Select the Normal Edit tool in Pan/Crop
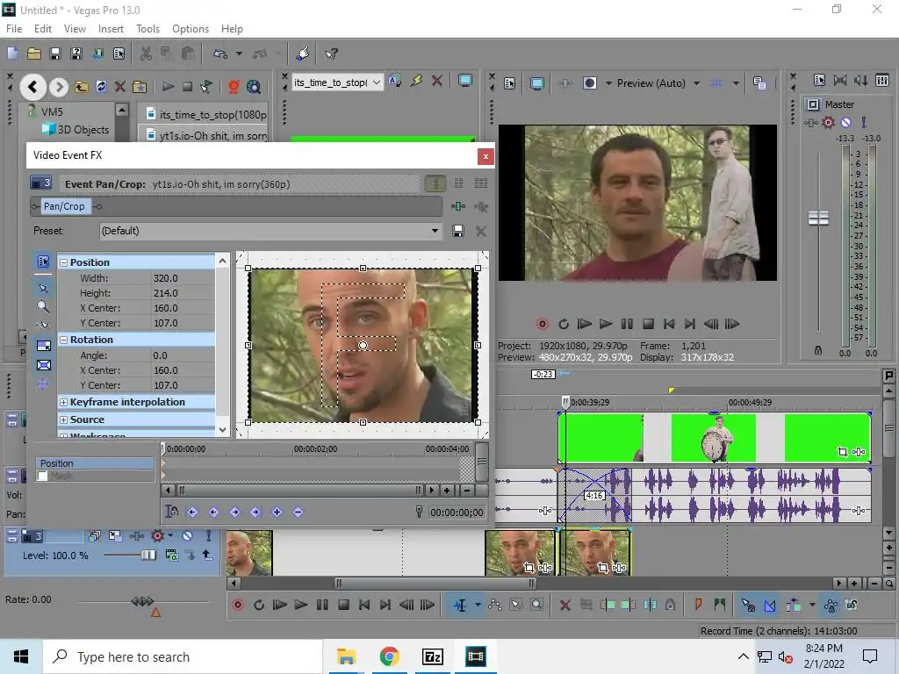Image resolution: width=899 pixels, height=674 pixels. [x=43, y=288]
